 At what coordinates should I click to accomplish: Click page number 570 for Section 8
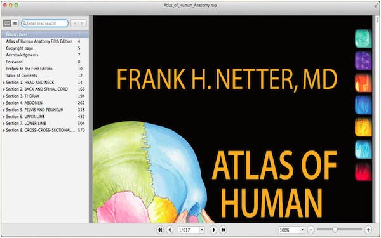[81, 130]
